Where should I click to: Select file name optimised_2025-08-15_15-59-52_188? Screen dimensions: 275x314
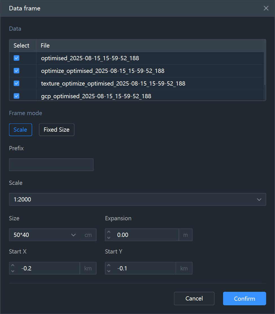[90, 58]
